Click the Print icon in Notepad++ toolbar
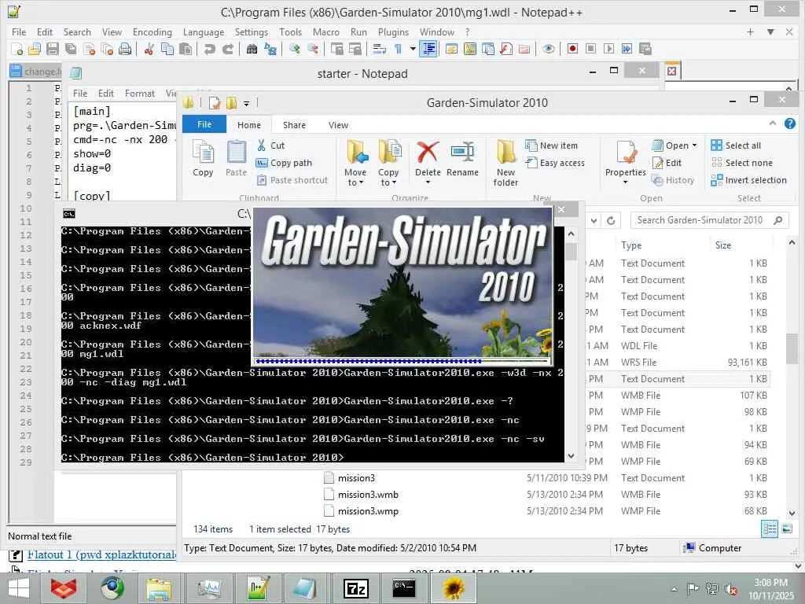Image resolution: width=805 pixels, height=604 pixels. (125, 49)
